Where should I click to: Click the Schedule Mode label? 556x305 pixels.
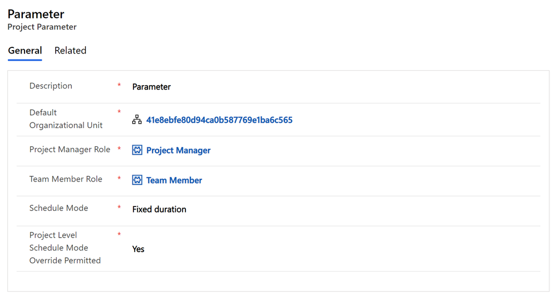coord(58,208)
